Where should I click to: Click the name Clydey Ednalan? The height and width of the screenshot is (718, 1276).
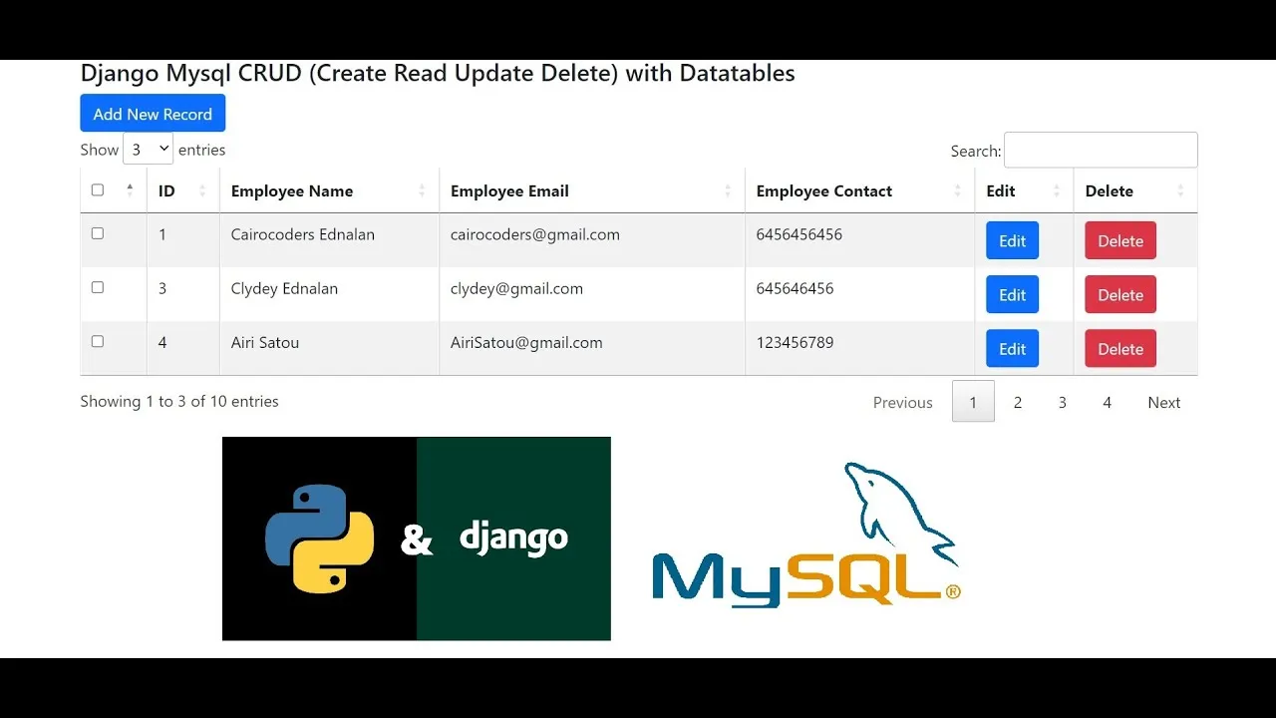[284, 288]
